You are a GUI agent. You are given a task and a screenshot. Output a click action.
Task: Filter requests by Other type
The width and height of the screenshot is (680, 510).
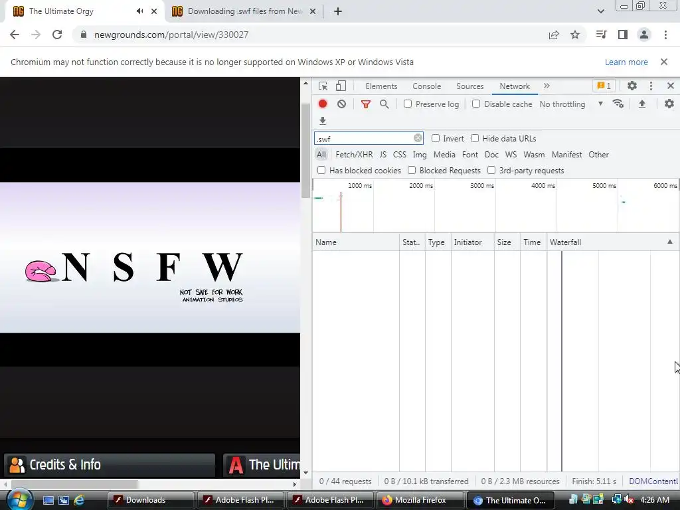tap(598, 154)
